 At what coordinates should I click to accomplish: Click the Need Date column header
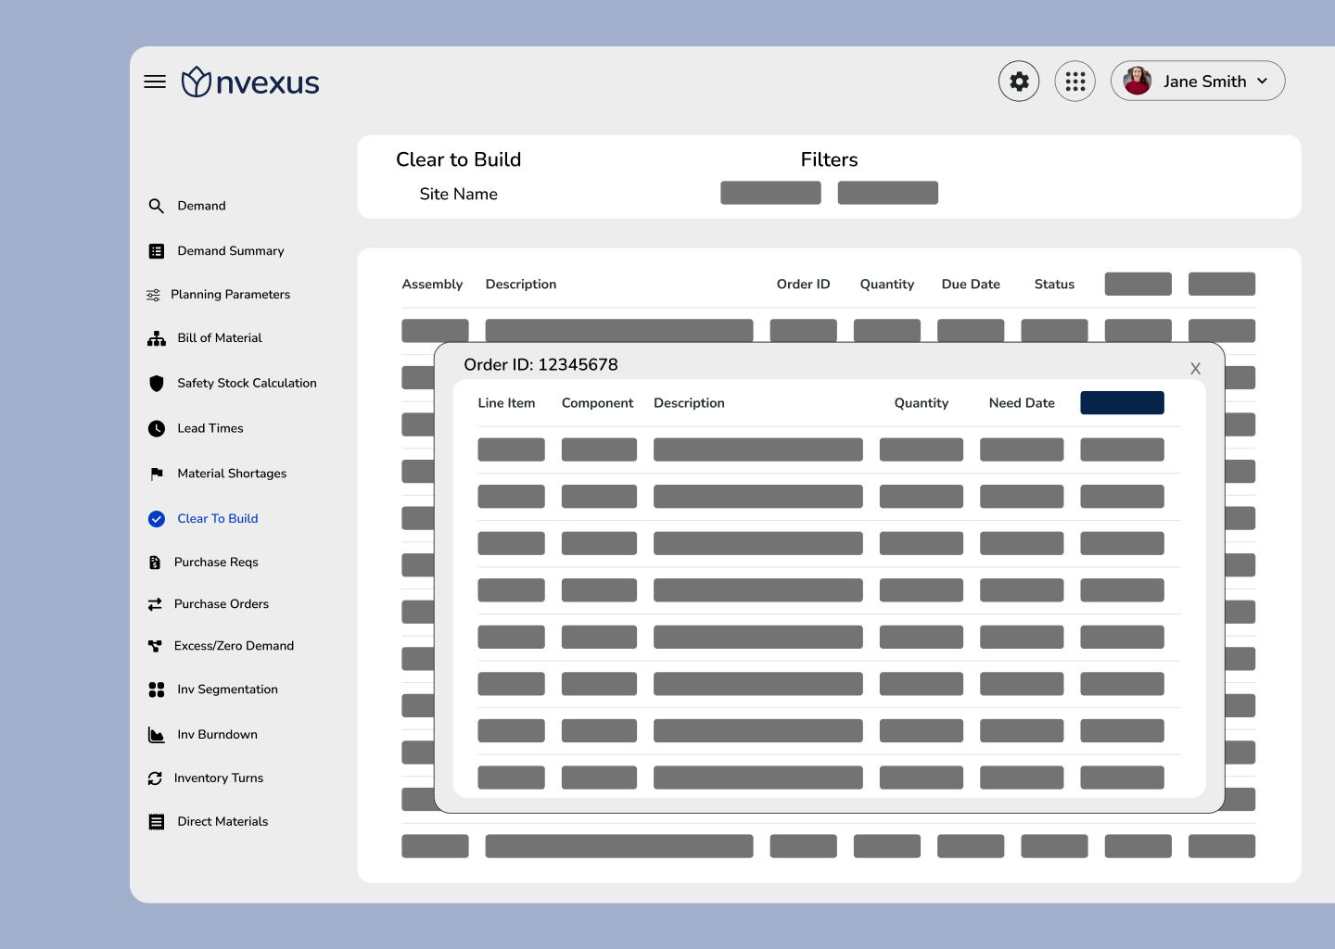click(1022, 403)
